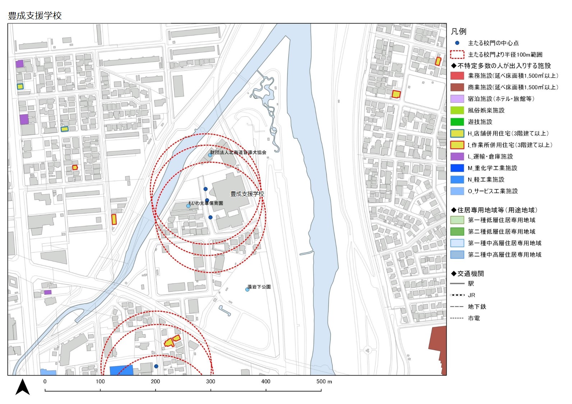Click the 駅 line legend symbol
Viewport: 572px width, 404px height.
pos(457,283)
